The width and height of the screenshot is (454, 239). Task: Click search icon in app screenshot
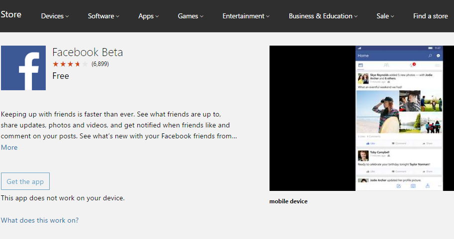(430, 56)
